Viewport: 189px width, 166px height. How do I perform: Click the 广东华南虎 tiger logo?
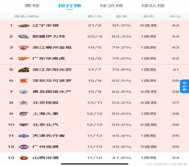click(24, 58)
